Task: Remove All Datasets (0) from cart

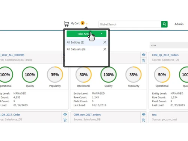Action: click(105, 49)
